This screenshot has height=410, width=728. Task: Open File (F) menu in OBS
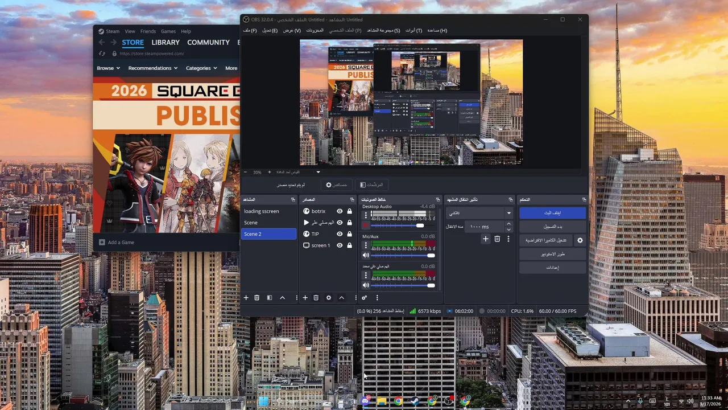250,30
